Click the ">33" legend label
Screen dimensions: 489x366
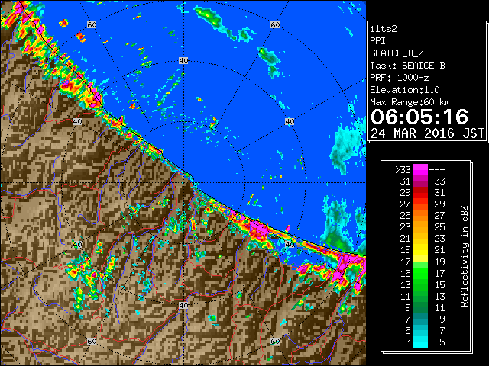click(x=403, y=170)
